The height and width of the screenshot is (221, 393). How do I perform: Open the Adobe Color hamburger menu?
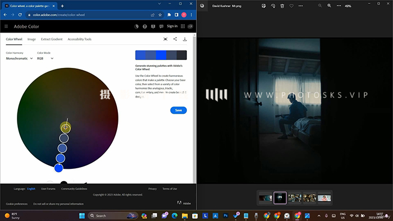[x=6, y=26]
